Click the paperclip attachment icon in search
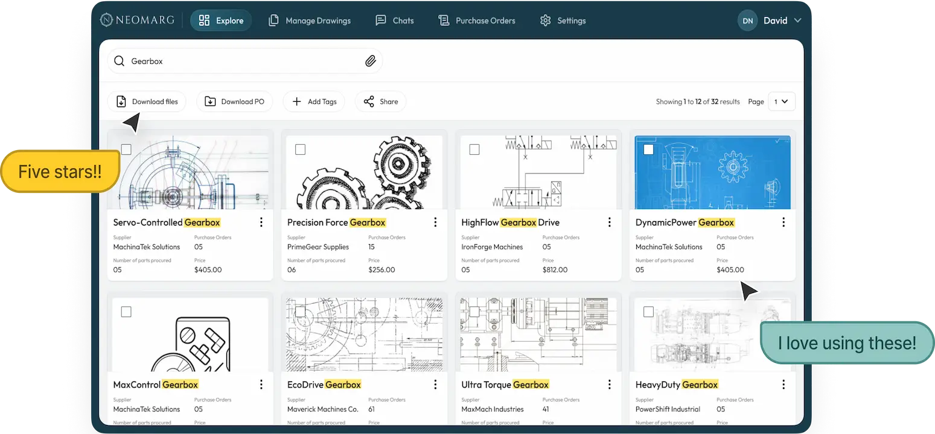 point(371,61)
